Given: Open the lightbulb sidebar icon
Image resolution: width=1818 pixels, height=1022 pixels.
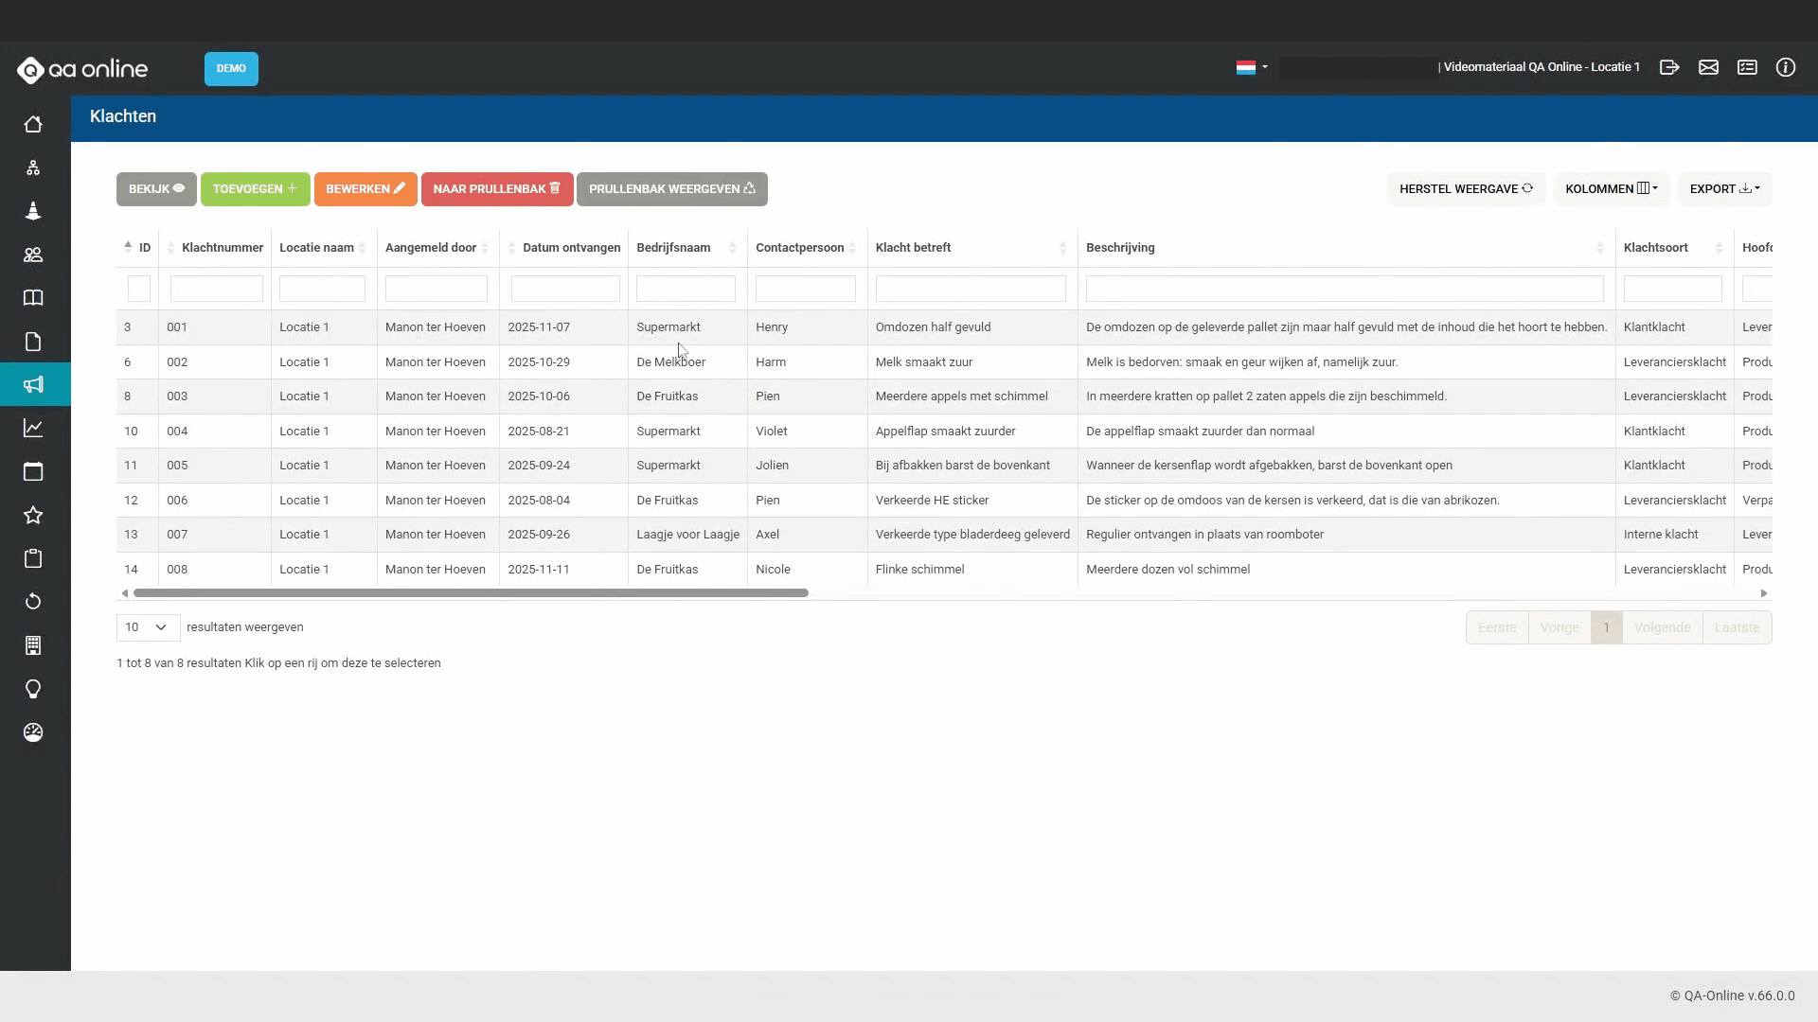Looking at the screenshot, I should pyautogui.click(x=33, y=689).
